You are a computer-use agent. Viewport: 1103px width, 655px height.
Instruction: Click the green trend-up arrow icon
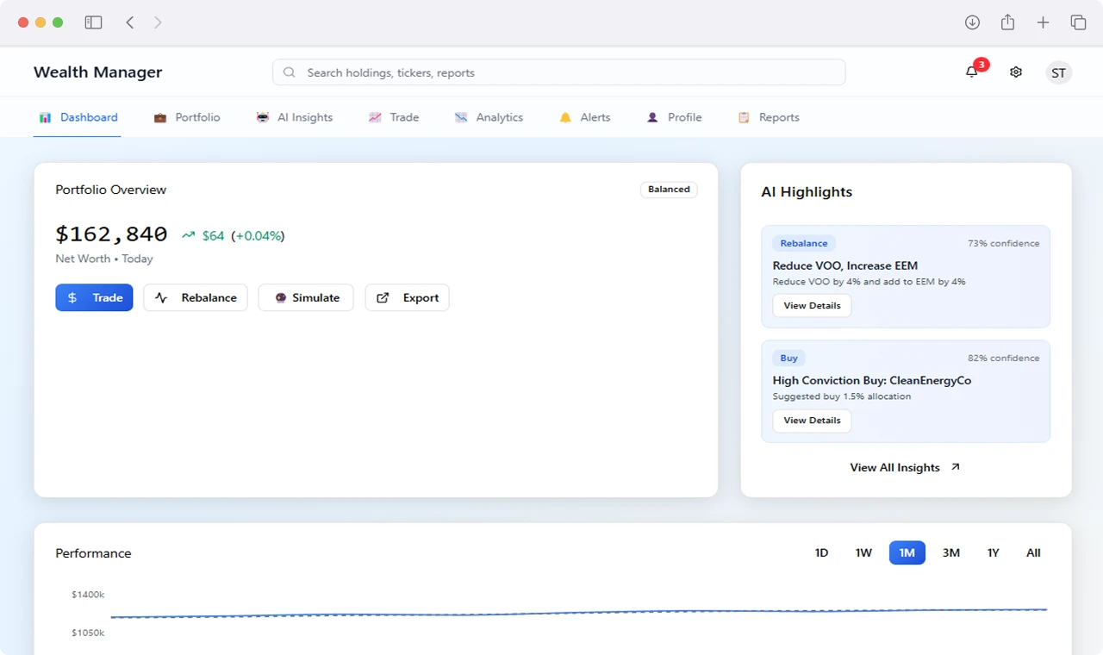click(x=189, y=235)
